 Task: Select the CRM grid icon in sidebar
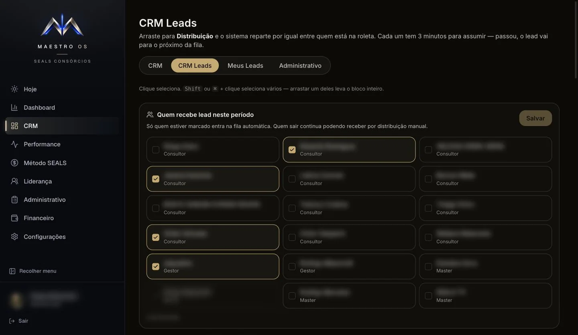point(14,126)
